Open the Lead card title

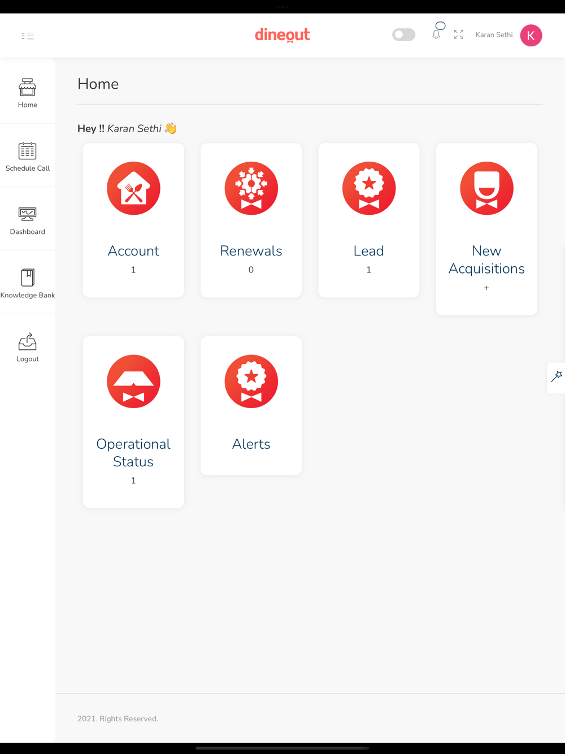click(x=369, y=251)
